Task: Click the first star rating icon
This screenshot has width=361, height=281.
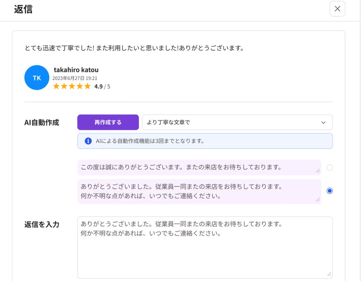Action: click(x=56, y=86)
